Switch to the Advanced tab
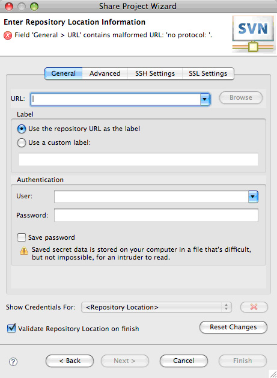The width and height of the screenshot is (277, 378). coord(105,73)
